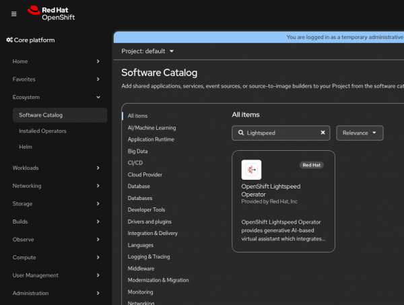Viewport: 404px width, 305px height.
Task: Filter by Cloud Provider category
Action: (145, 174)
